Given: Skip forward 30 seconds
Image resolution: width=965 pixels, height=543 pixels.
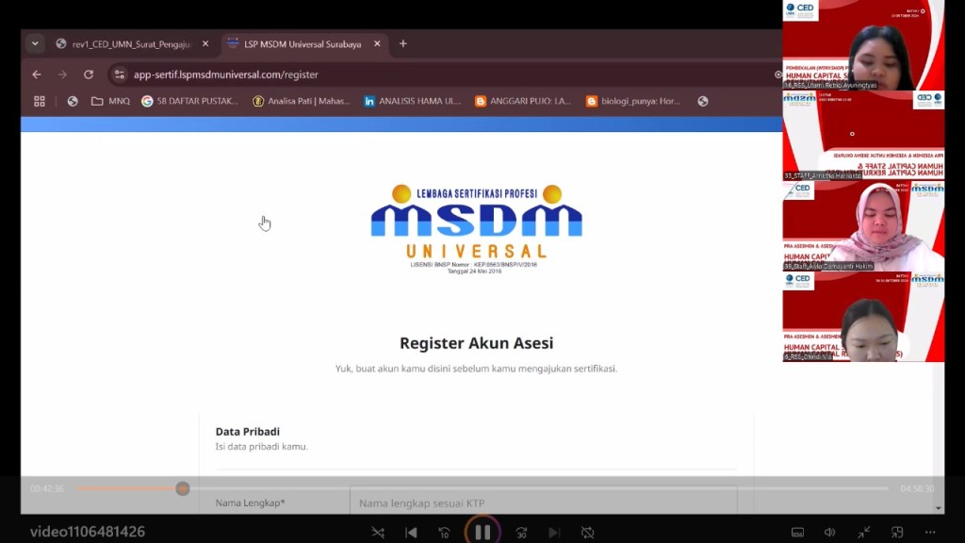Looking at the screenshot, I should point(521,533).
